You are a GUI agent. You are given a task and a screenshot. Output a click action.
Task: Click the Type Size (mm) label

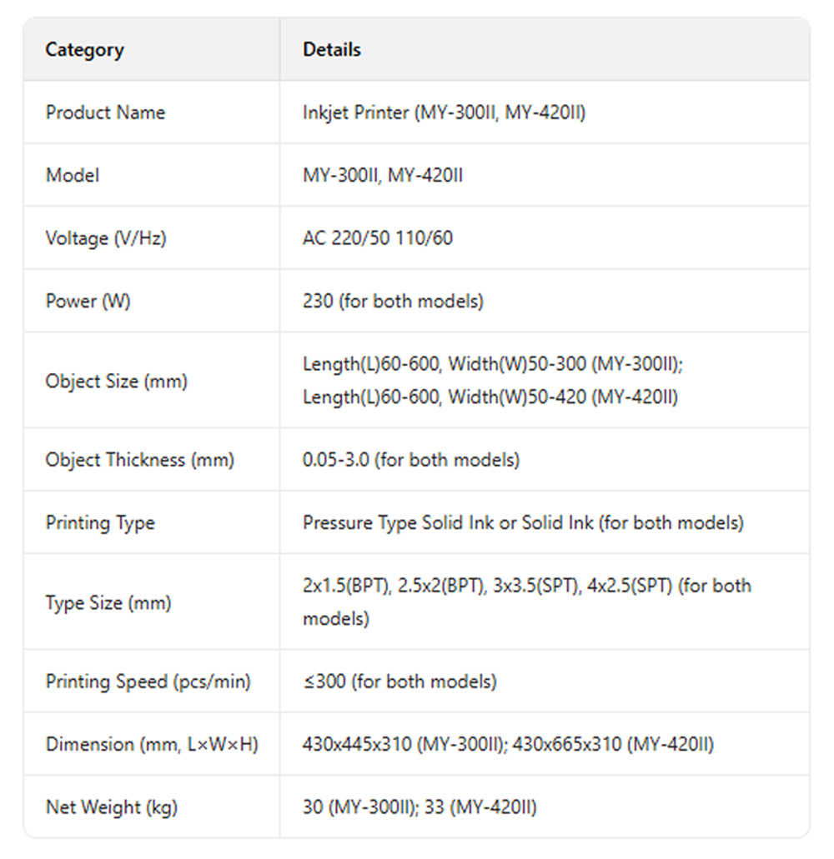108,602
